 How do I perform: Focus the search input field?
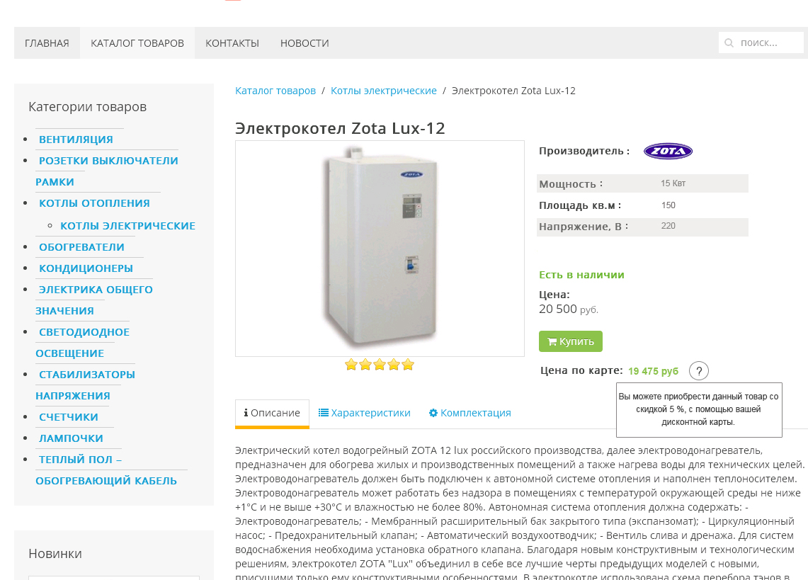tap(768, 43)
